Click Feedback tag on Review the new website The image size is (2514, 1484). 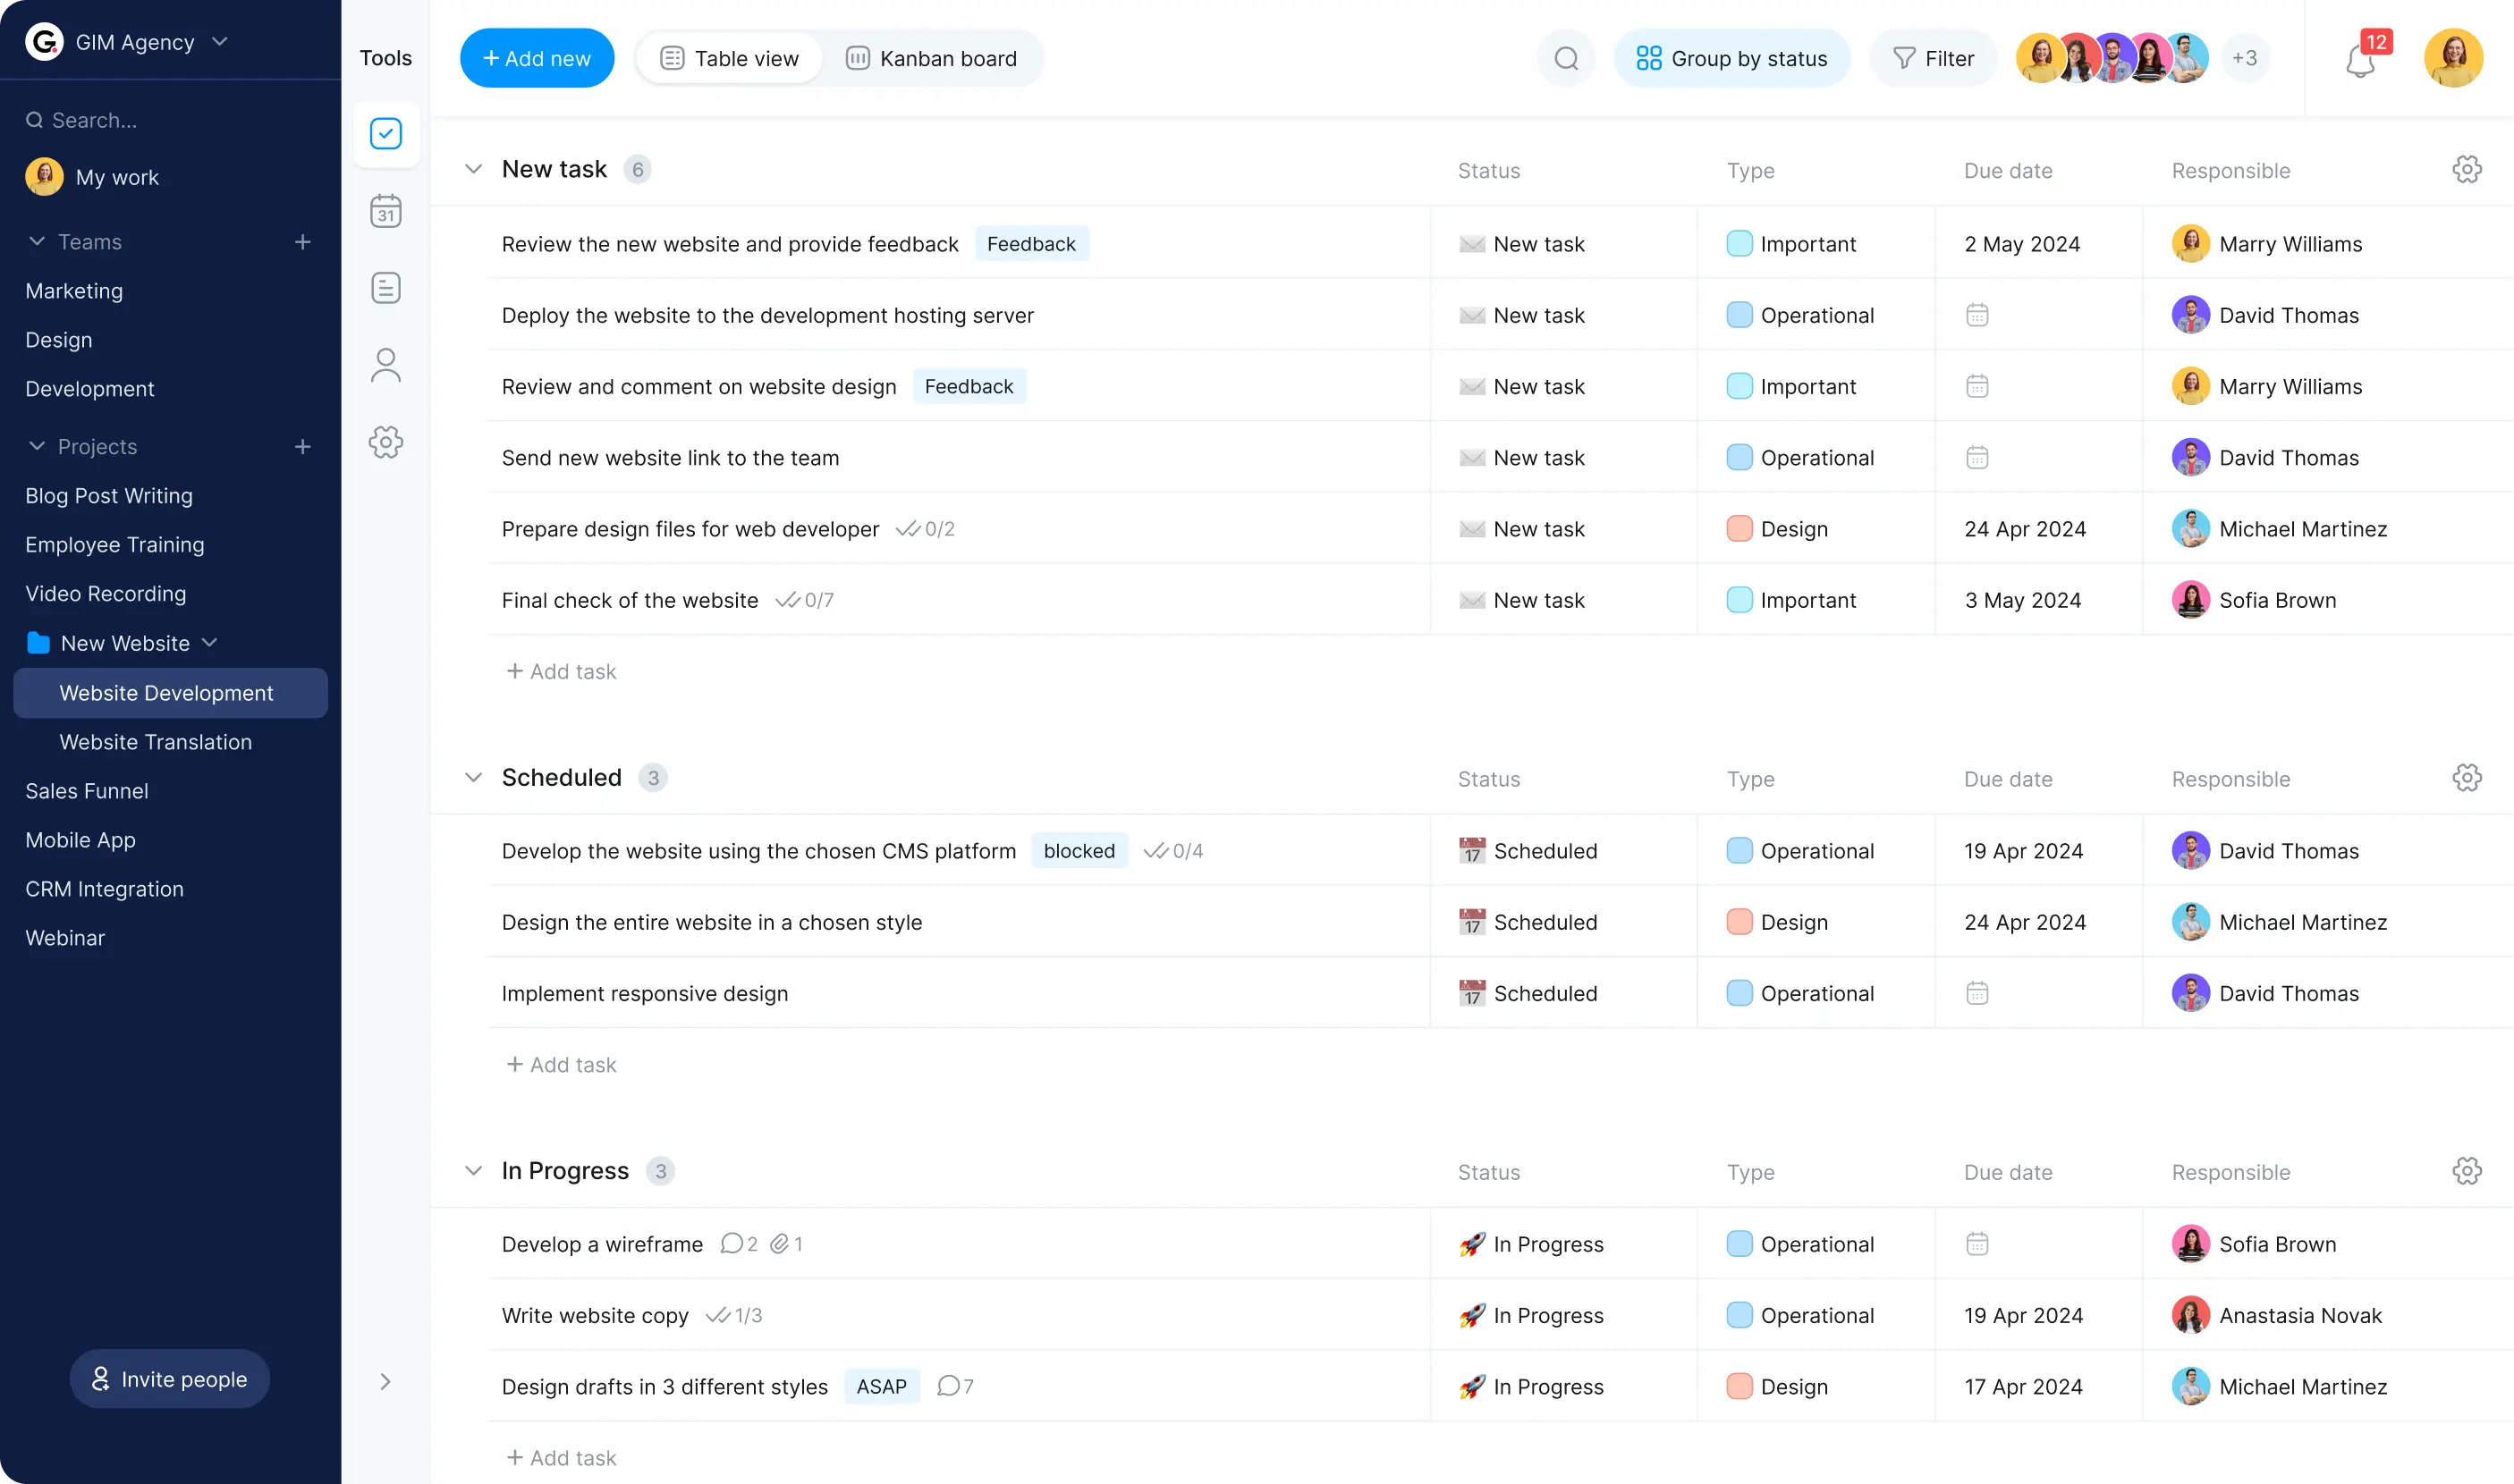pos(1031,244)
